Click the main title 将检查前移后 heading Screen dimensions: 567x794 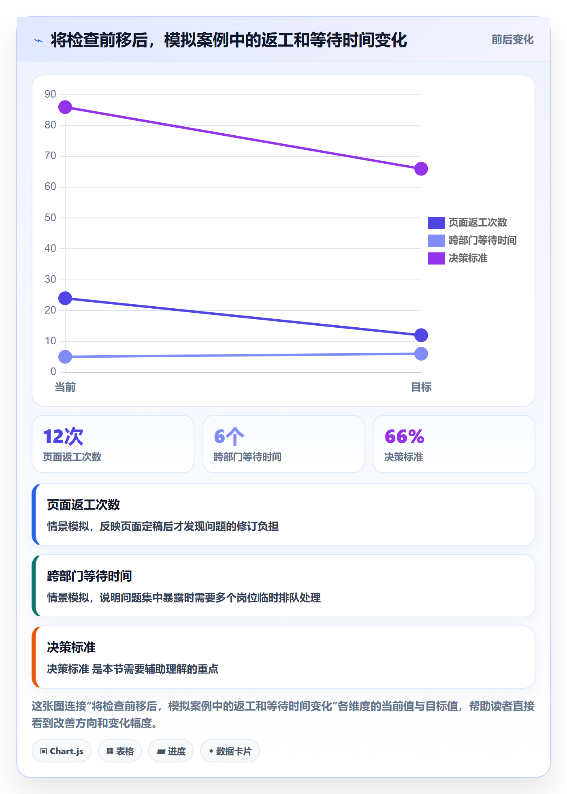(x=229, y=41)
